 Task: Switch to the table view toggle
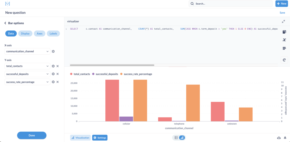click(176, 138)
